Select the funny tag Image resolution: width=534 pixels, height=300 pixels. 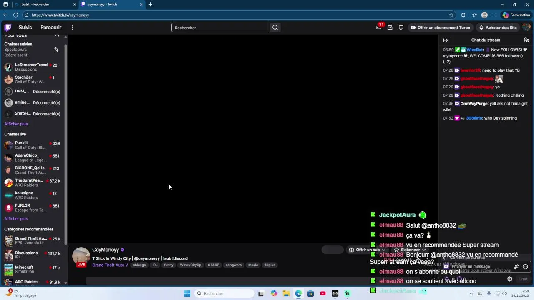coord(169,265)
